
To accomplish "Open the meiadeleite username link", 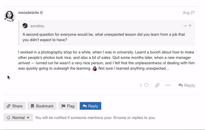I will click(29, 13).
